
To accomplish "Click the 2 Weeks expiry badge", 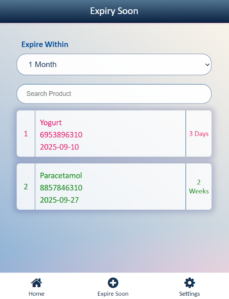I will pos(199,187).
